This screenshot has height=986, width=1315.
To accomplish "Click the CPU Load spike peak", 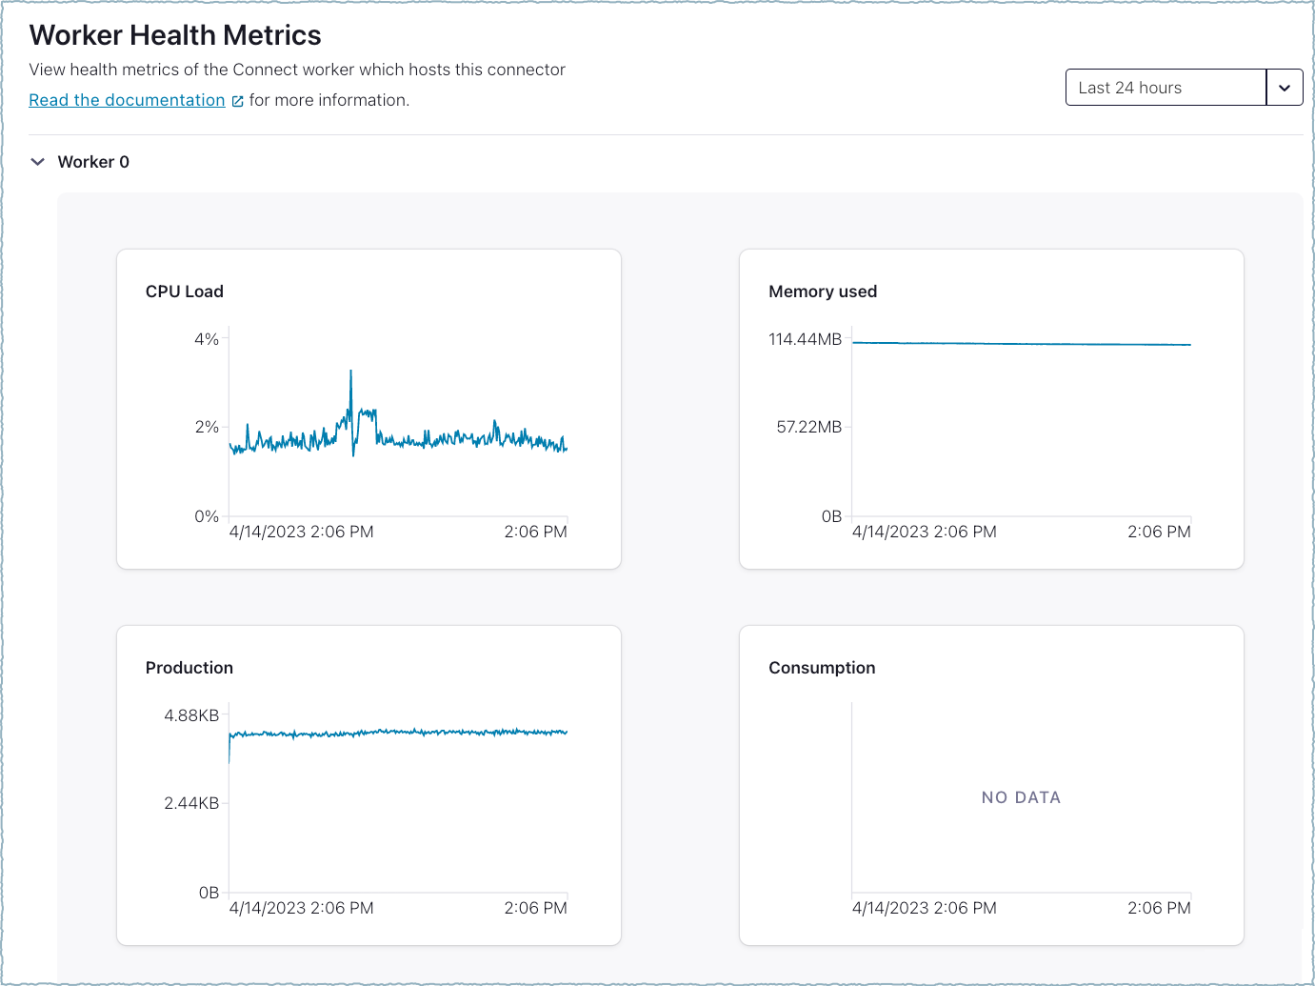I will pos(350,373).
